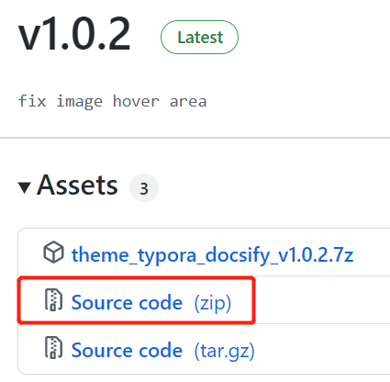Viewport: 390px width, 382px height.
Task: Click the "docsify" part of the 7z filename
Action: click(238, 255)
